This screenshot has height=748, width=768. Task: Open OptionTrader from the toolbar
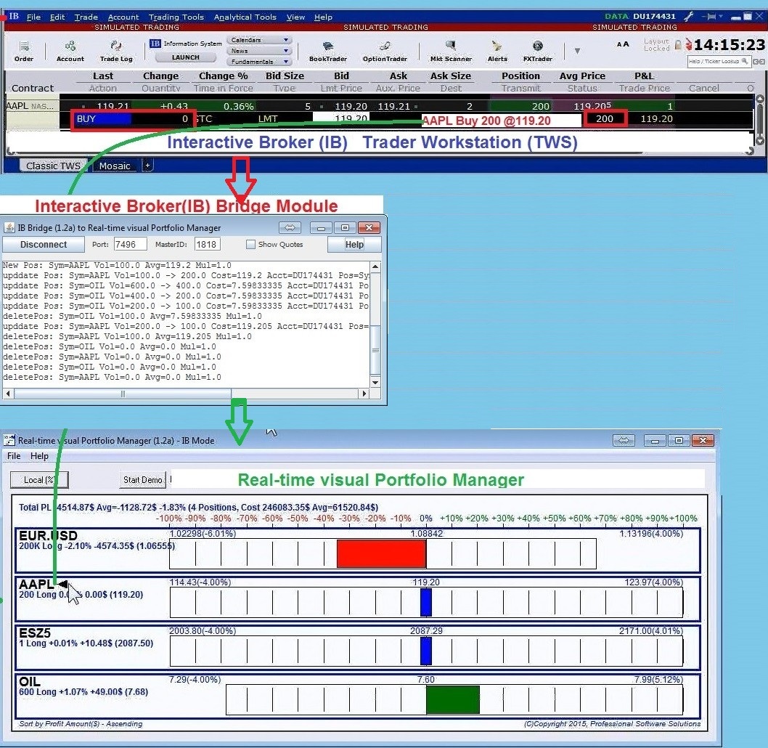click(x=385, y=51)
